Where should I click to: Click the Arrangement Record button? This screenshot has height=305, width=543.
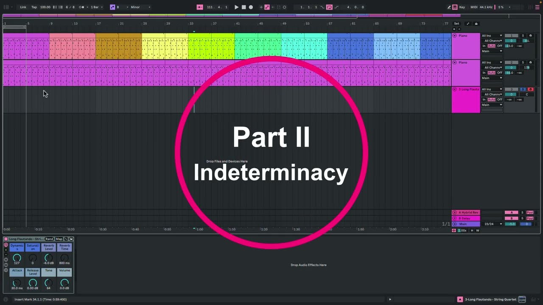(x=251, y=7)
